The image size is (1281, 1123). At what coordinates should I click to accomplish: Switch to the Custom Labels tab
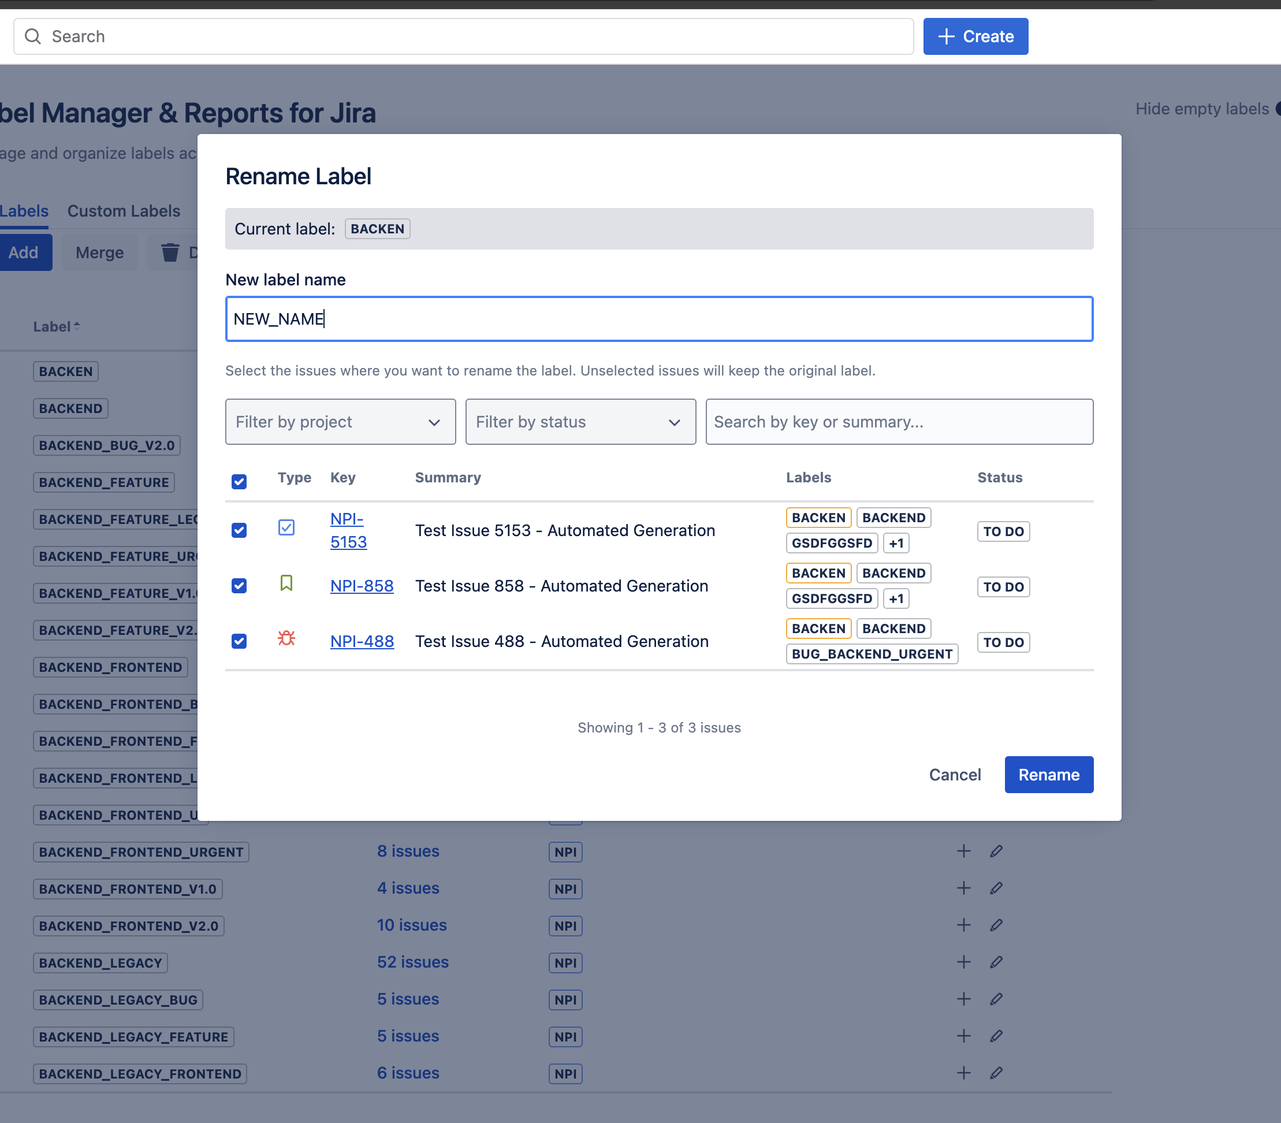pos(124,210)
